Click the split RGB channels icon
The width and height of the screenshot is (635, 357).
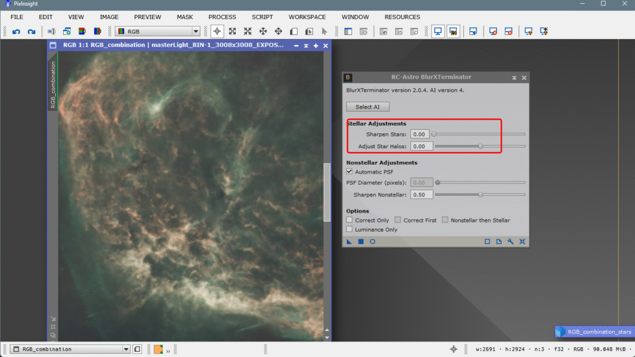97,32
